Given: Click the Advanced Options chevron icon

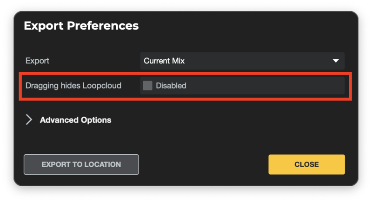Looking at the screenshot, I should click(29, 120).
